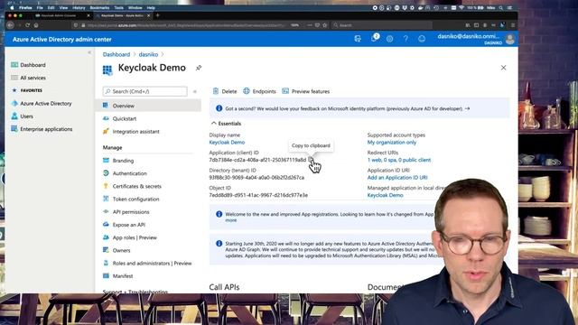Click the dasniko breadcrumb link
This screenshot has height=325, width=578.
click(x=148, y=54)
